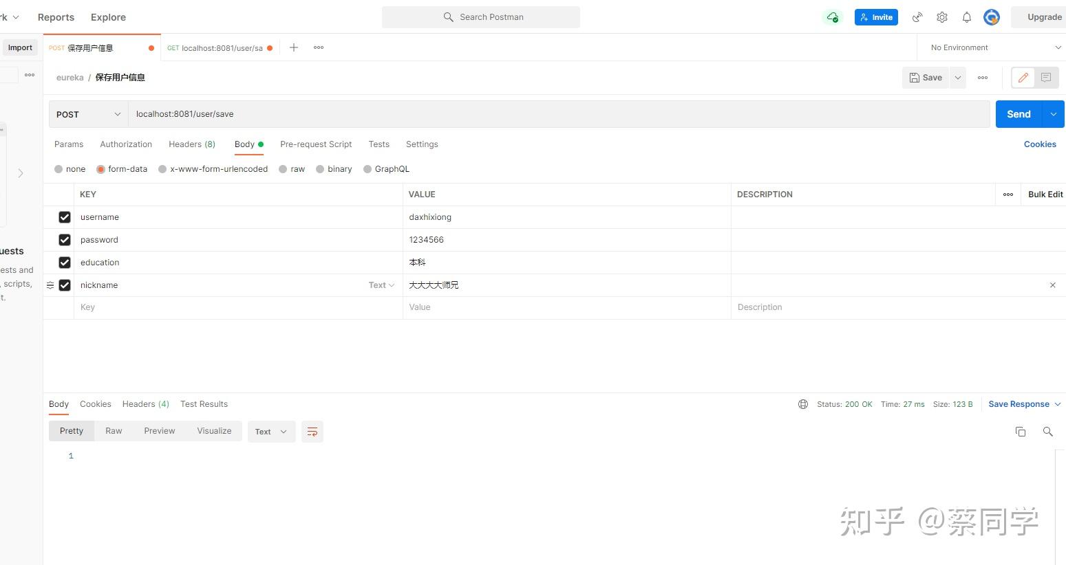Open the comments icon beside edit pencil

pyautogui.click(x=1046, y=78)
